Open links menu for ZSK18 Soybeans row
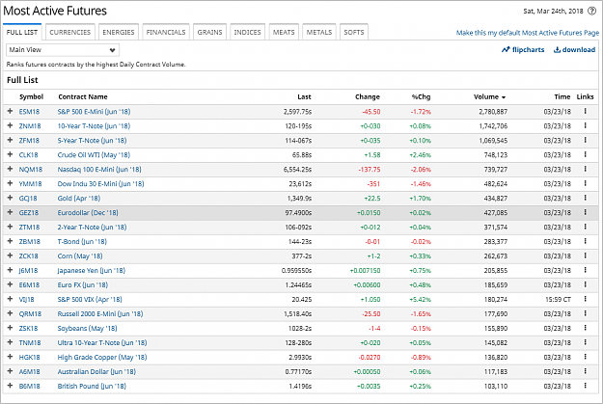 pyautogui.click(x=585, y=328)
